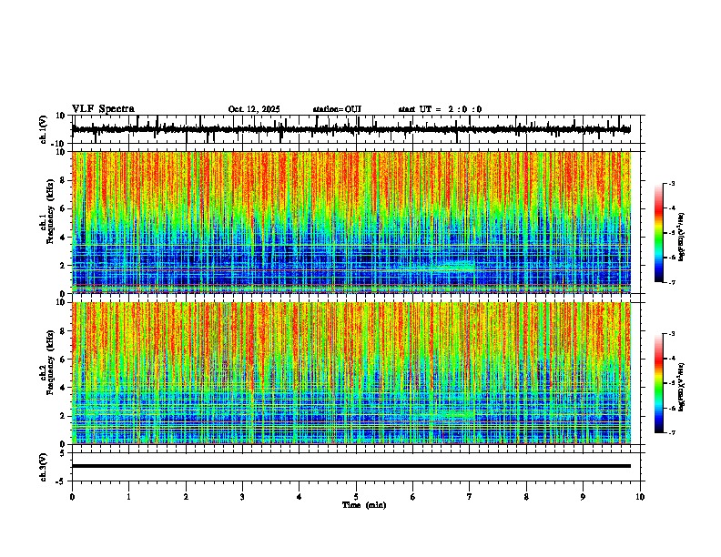The height and width of the screenshot is (557, 721).
Task: Click the ch.2 color bar log(PSD) unit label
Action: pos(682,387)
